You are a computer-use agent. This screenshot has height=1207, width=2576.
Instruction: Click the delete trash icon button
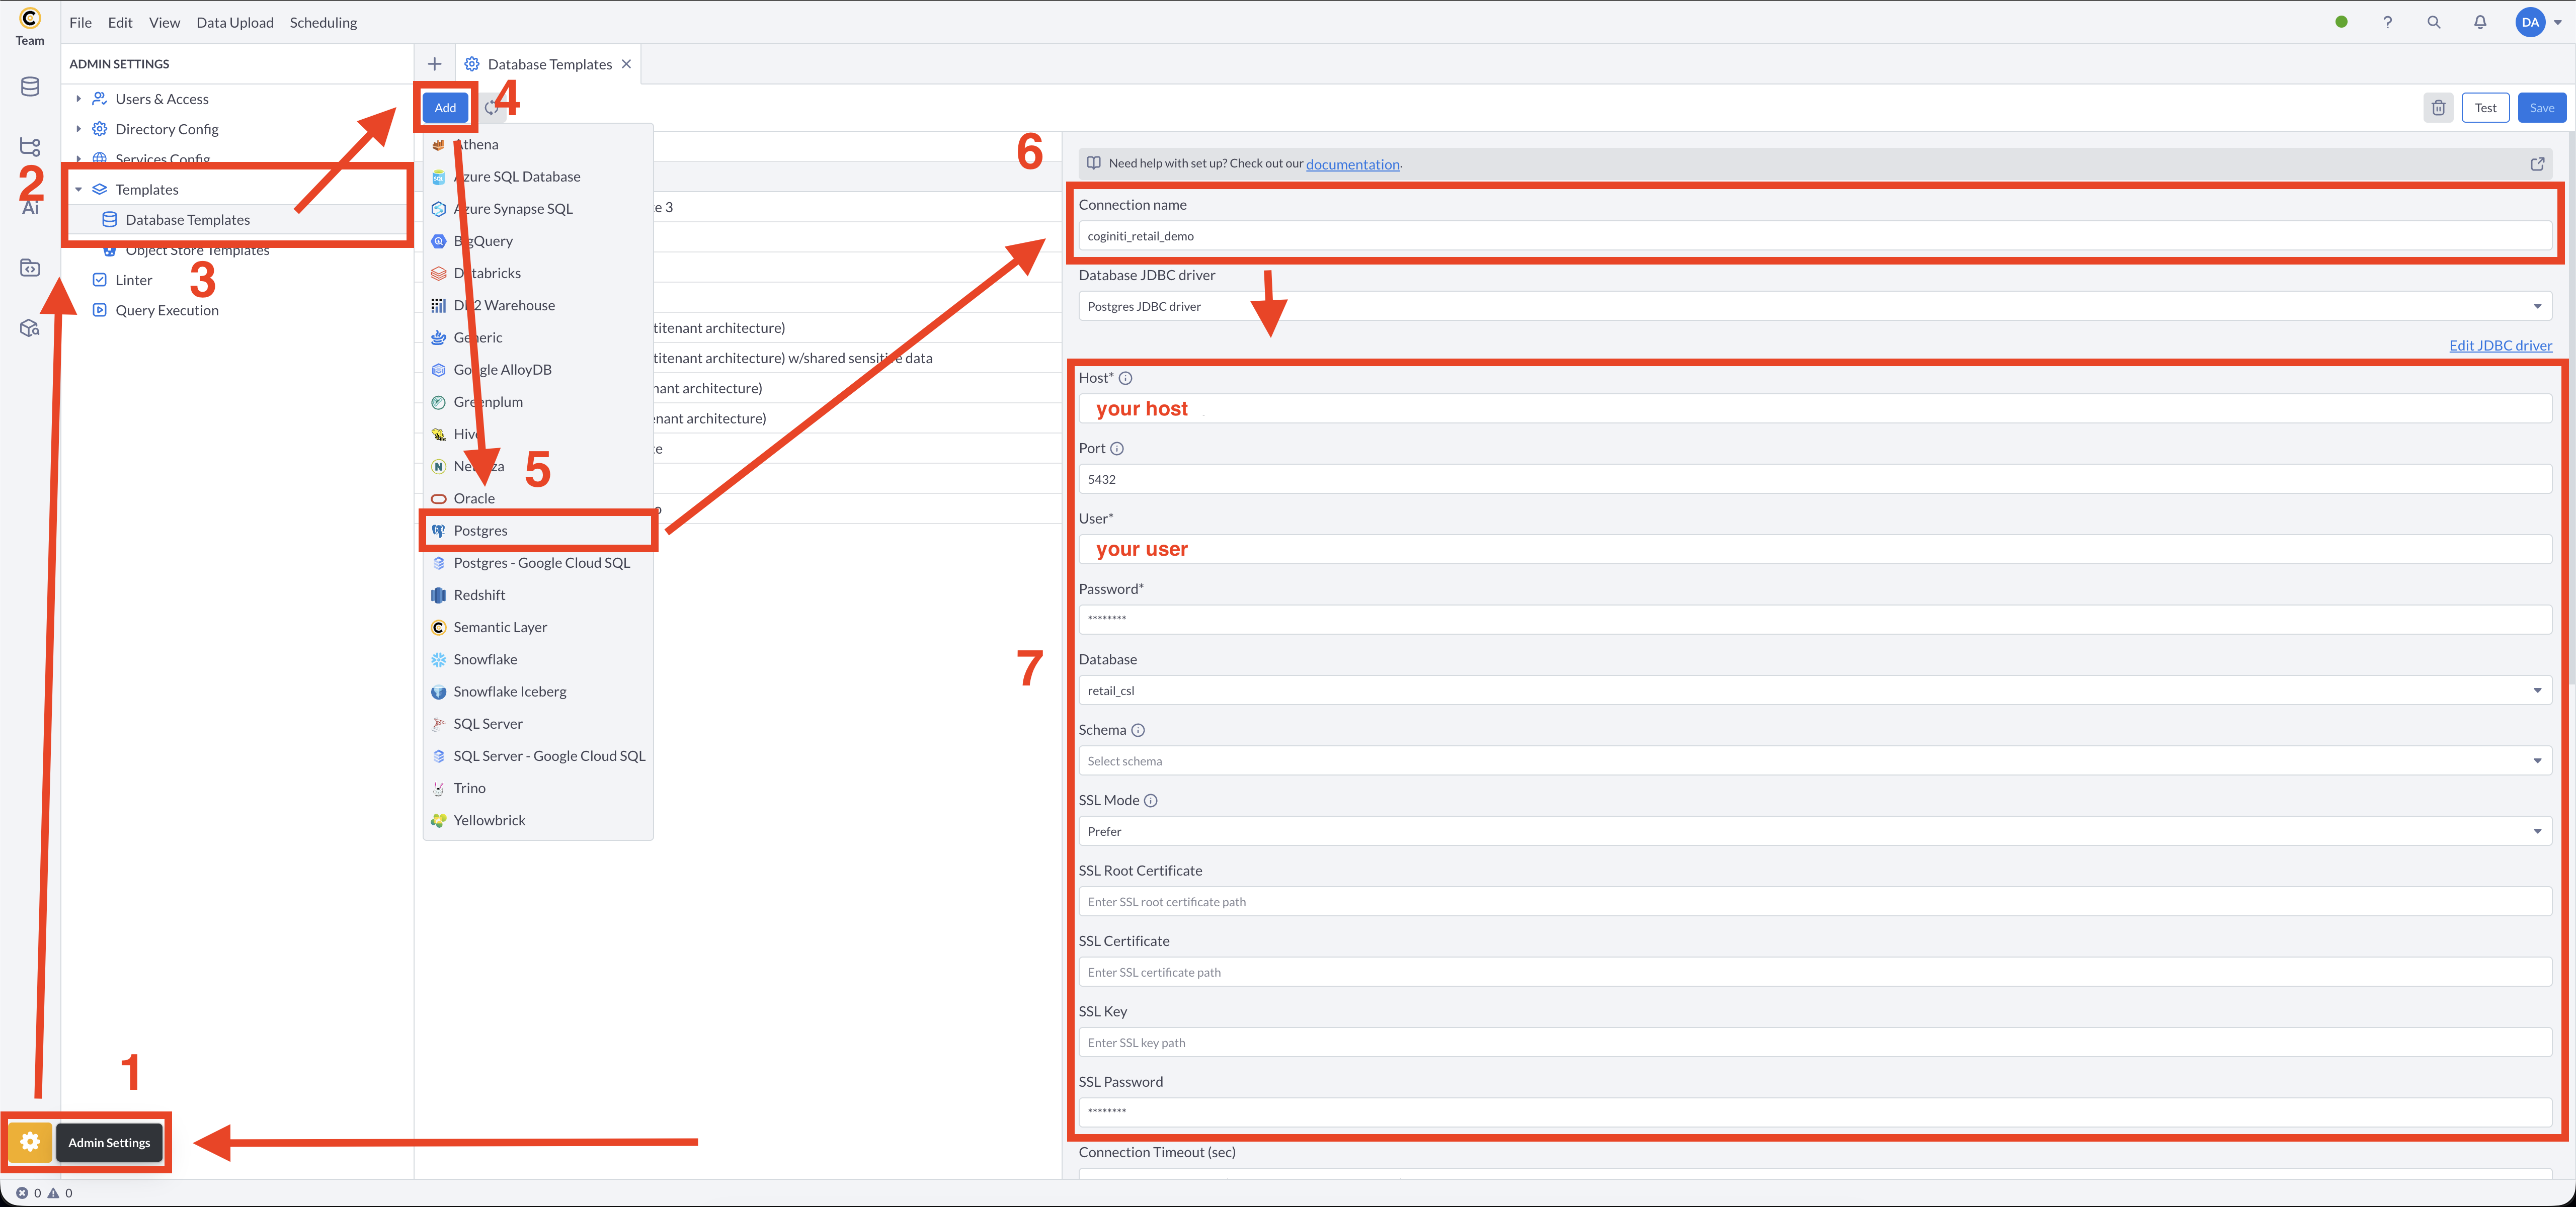click(2438, 108)
